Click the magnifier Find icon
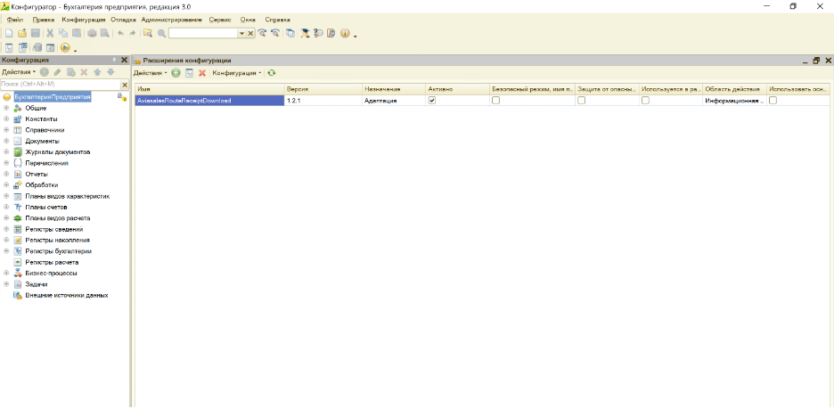This screenshot has height=408, width=834. click(161, 33)
